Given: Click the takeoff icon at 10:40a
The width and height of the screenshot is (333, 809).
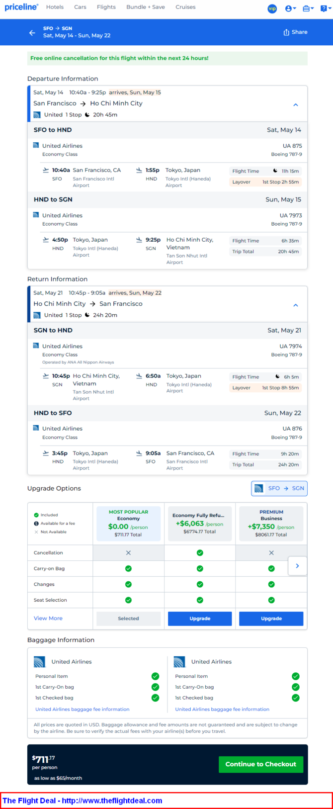Looking at the screenshot, I should tap(46, 170).
